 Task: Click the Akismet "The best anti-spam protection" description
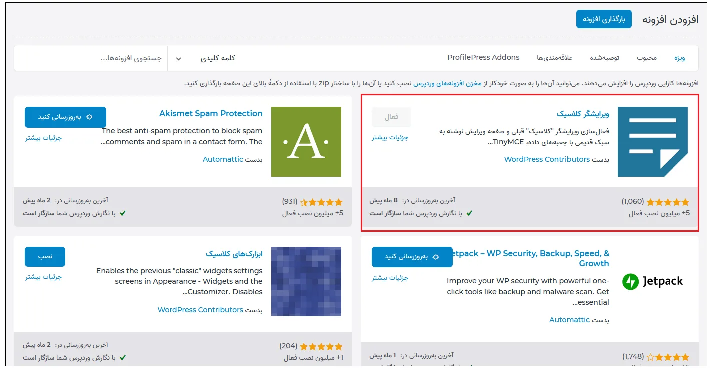pos(182,136)
